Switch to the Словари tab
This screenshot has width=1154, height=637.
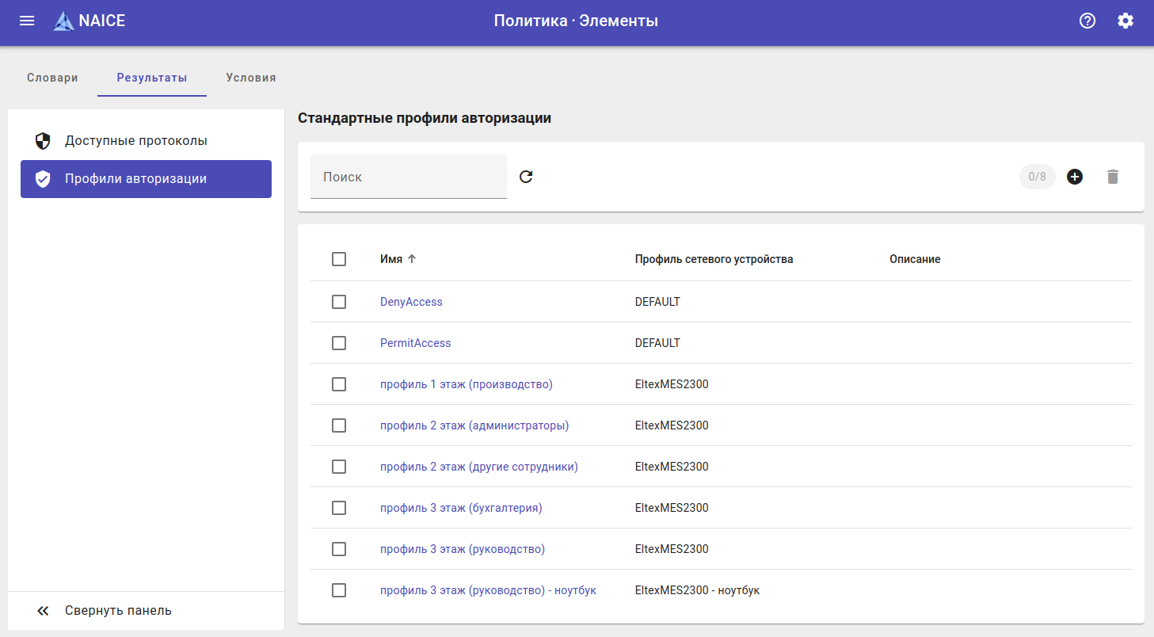click(x=52, y=78)
